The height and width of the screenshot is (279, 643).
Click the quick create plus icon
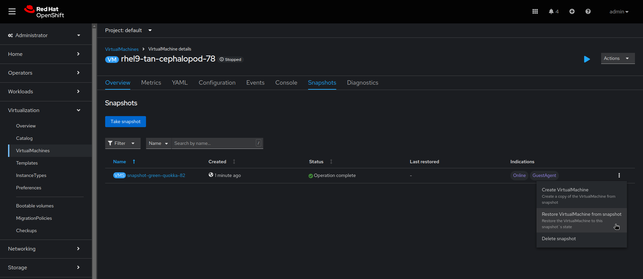coord(572,12)
